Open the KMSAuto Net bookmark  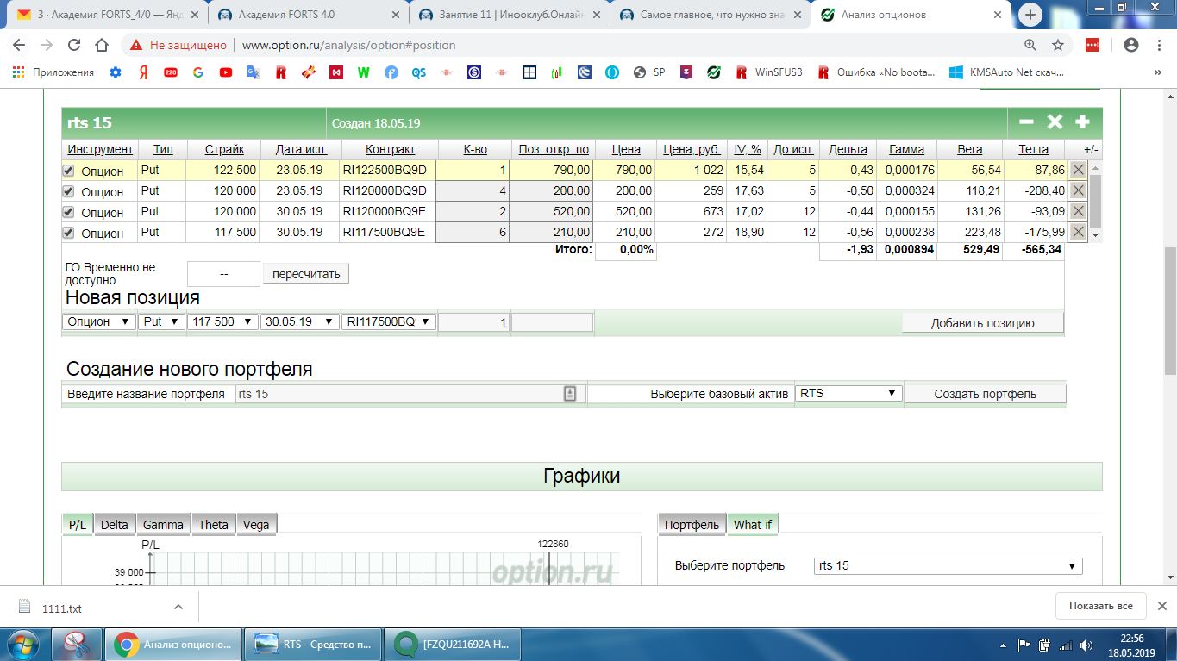click(1006, 72)
